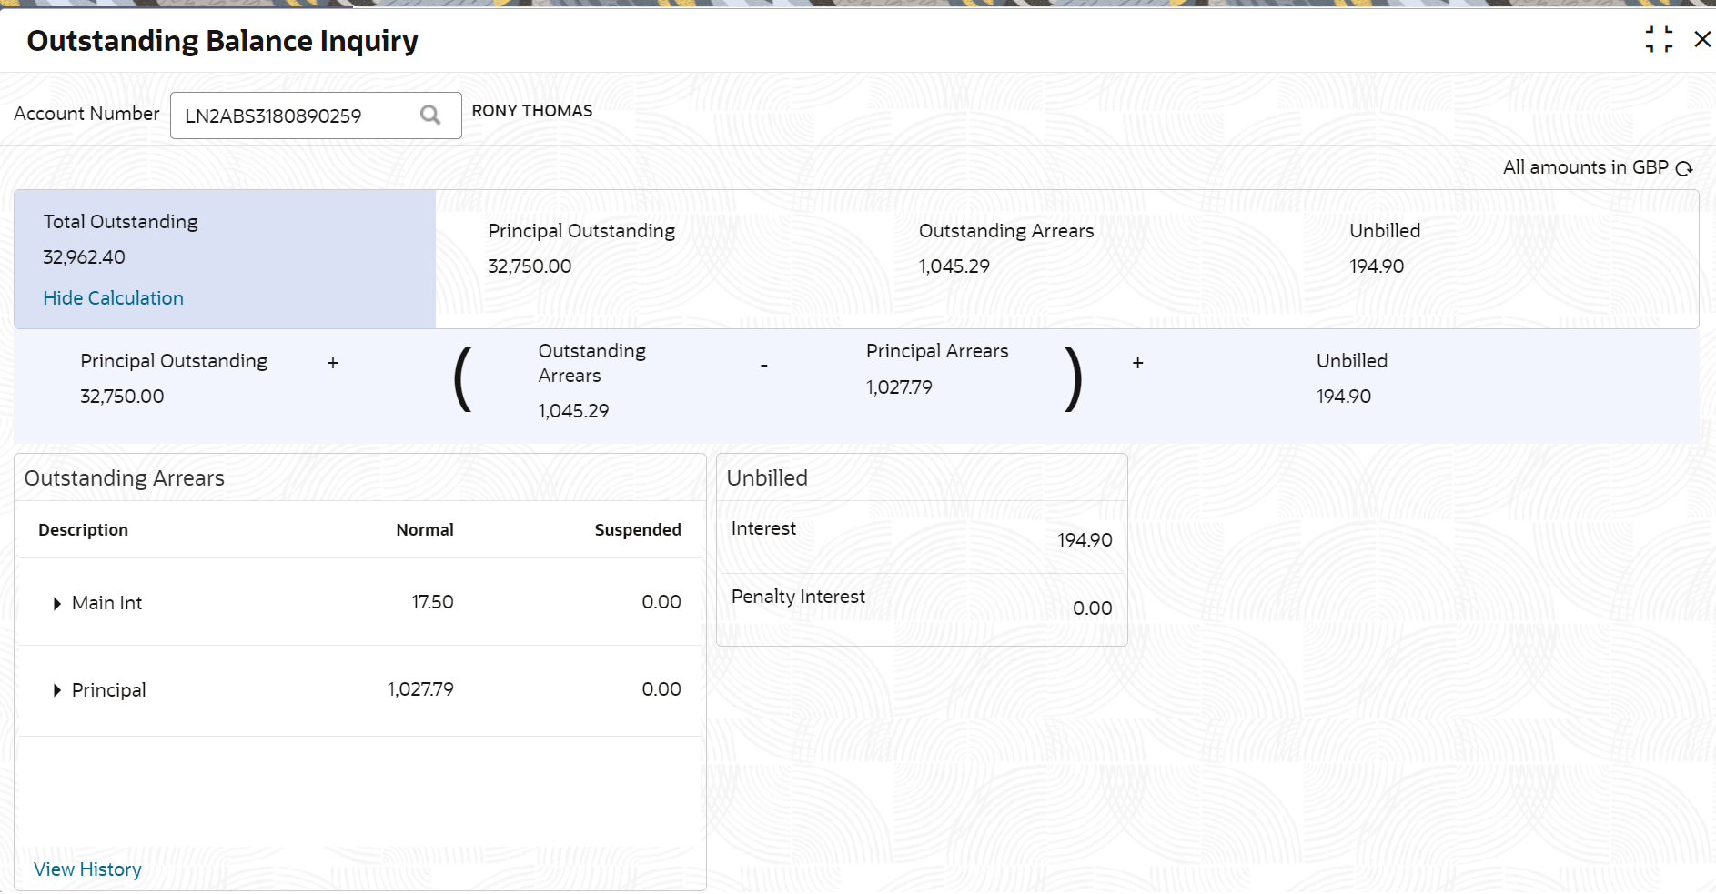
Task: Click the Principal Outstanding amount 32,750.00 in summary
Action: coord(530,266)
